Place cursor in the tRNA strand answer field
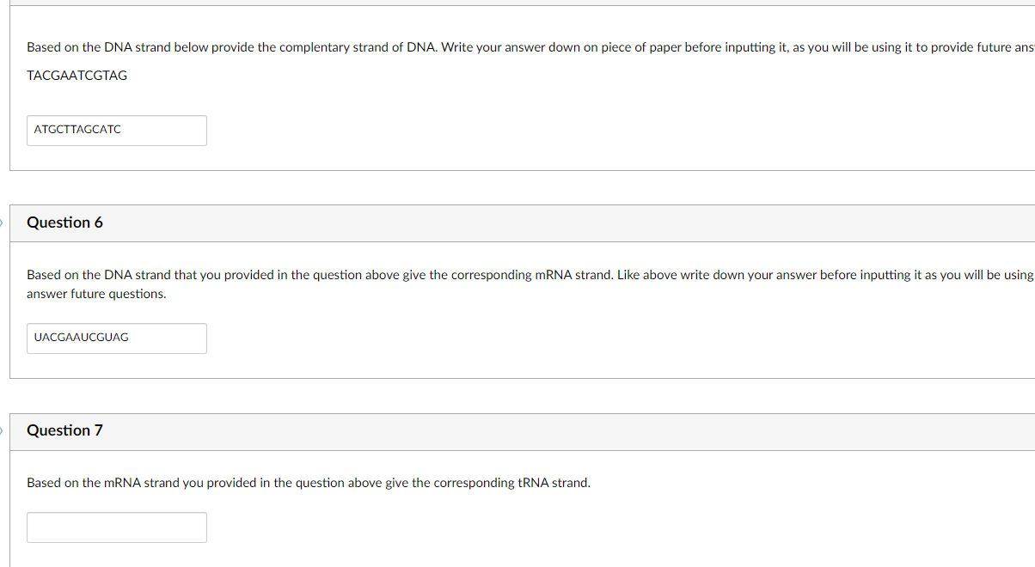The width and height of the screenshot is (1035, 567). click(x=116, y=527)
